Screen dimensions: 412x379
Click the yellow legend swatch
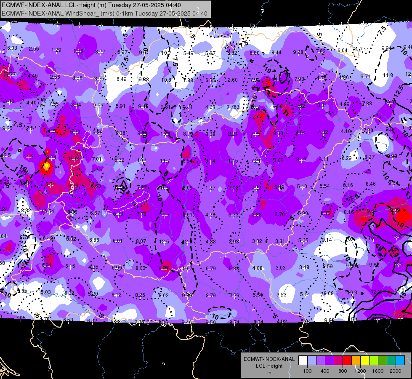365,360
